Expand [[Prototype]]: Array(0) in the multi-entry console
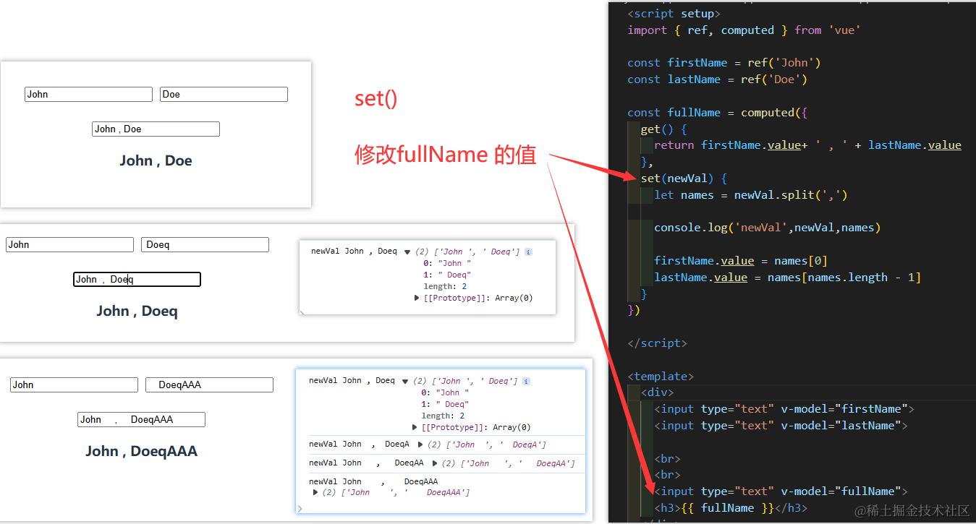The width and height of the screenshot is (976, 524). (415, 427)
